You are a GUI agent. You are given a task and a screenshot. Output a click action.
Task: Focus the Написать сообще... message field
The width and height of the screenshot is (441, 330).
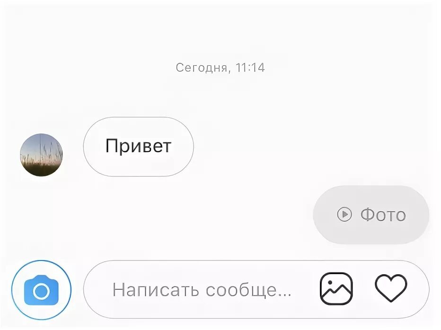click(256, 289)
